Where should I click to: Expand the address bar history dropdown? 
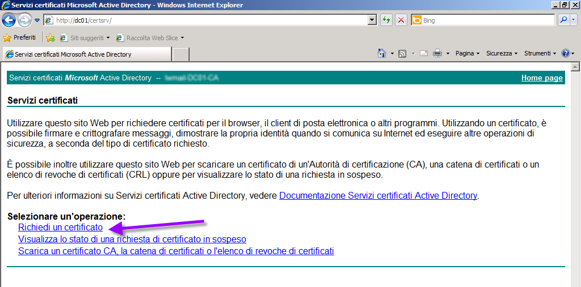point(372,20)
